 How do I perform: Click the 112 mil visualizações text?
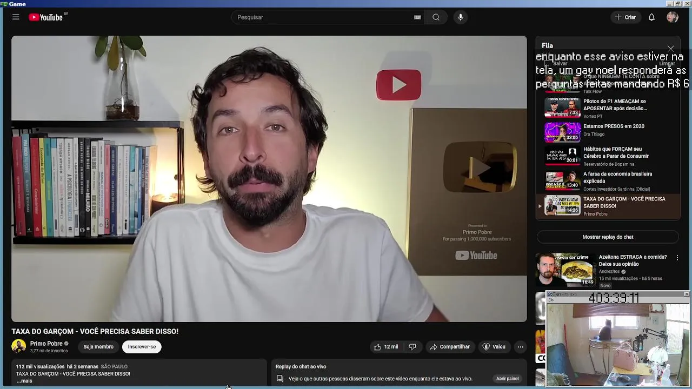pyautogui.click(x=40, y=367)
